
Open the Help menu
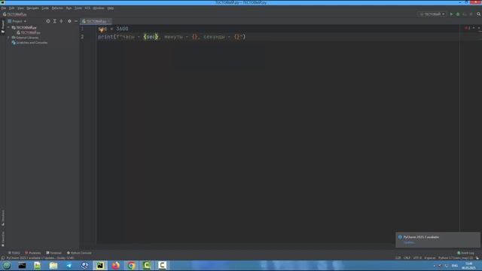coord(111,8)
